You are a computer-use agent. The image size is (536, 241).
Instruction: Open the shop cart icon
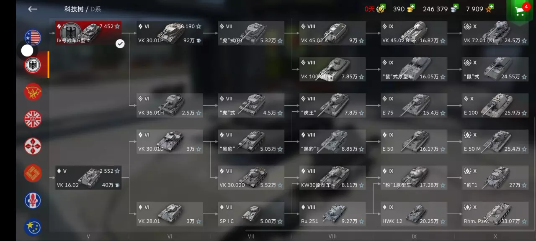[x=521, y=11]
